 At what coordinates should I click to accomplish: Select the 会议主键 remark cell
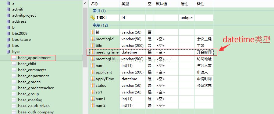204,39
